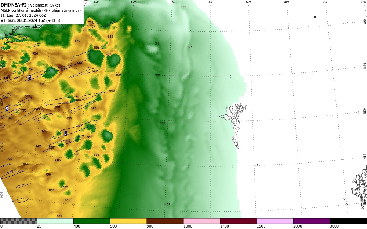Viewport: 367px width, 229px height.
Task: Pick the maroon 1400–1500 legend swatch
Action: pos(238,221)
